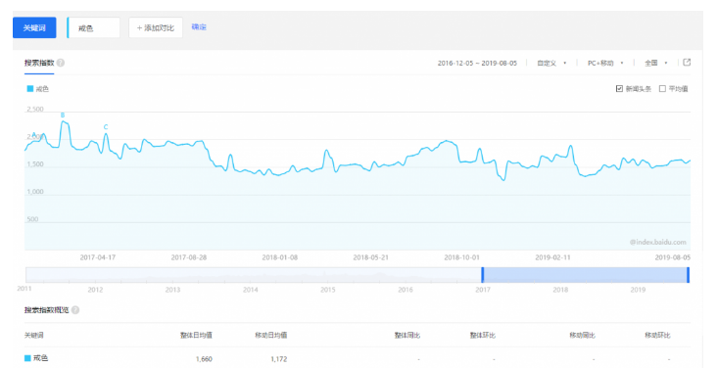Screen dimensions: 718x368
Task: Click the + 添加对比 button
Action: pos(156,28)
